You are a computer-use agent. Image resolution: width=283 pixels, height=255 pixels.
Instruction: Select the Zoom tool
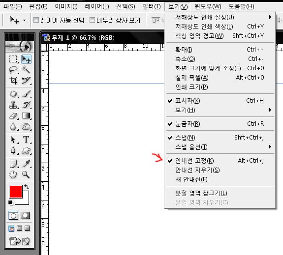click(x=26, y=174)
